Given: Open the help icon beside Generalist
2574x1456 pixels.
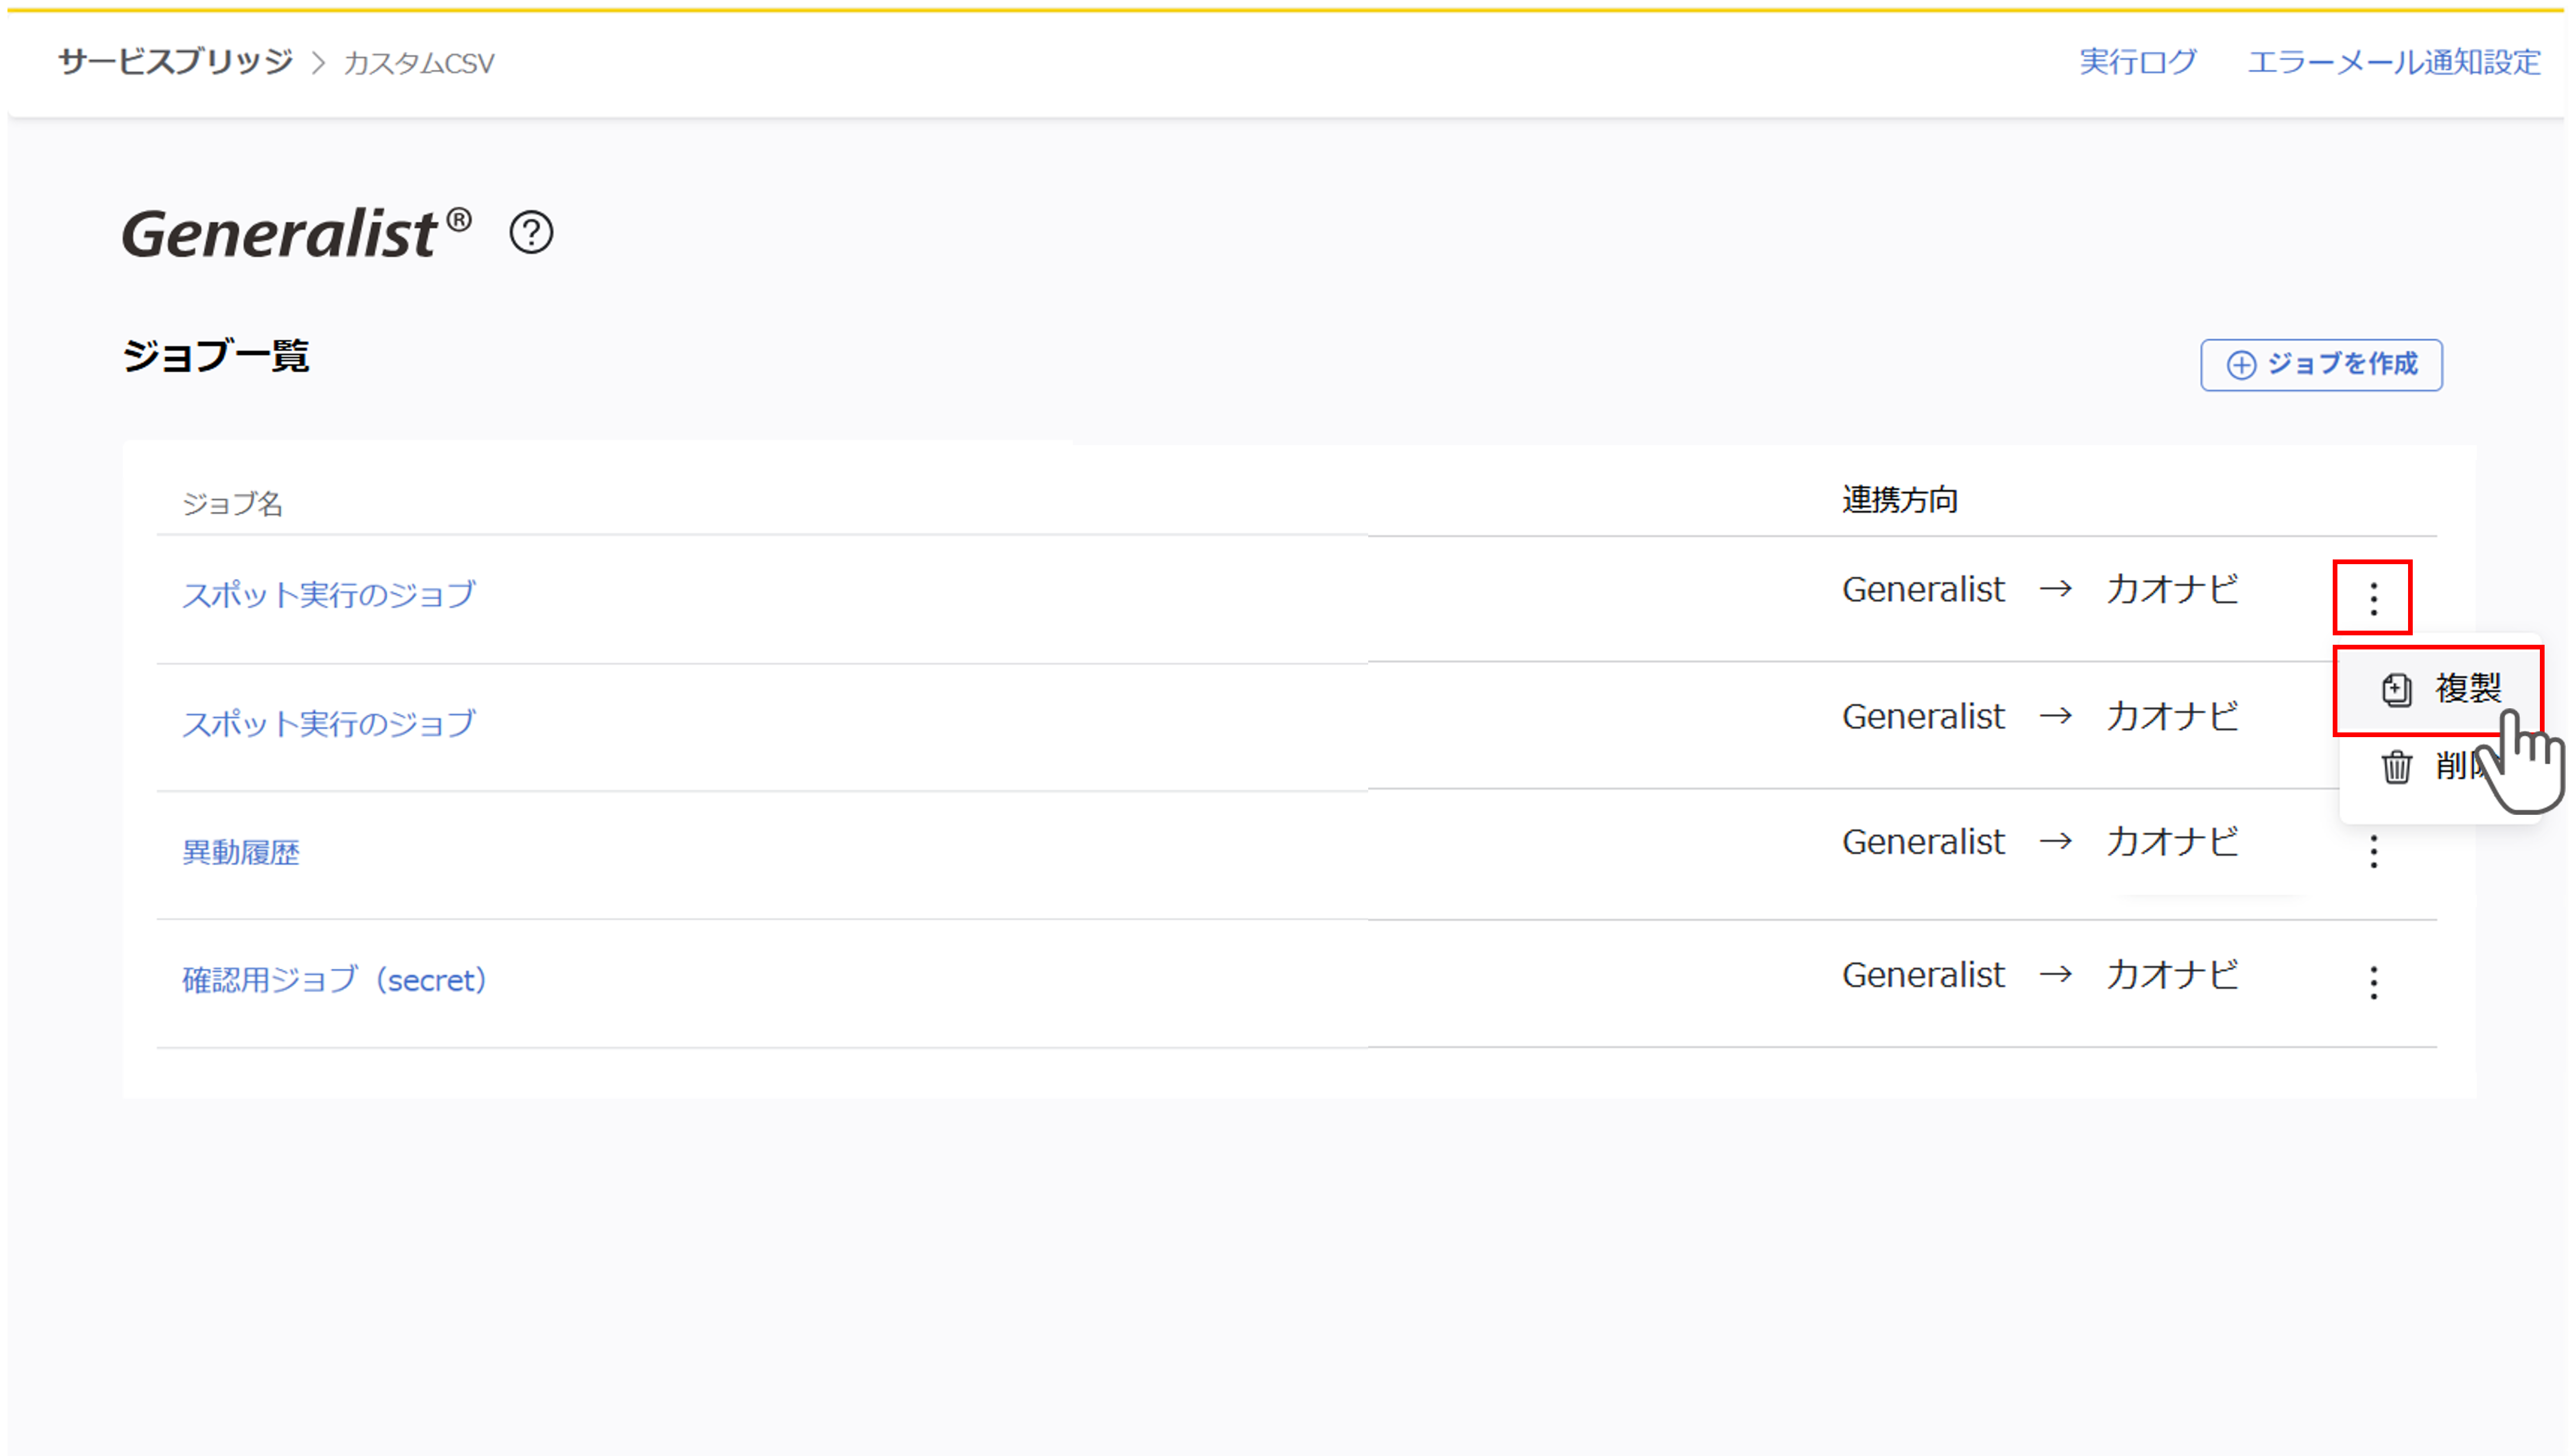Looking at the screenshot, I should coord(531,233).
